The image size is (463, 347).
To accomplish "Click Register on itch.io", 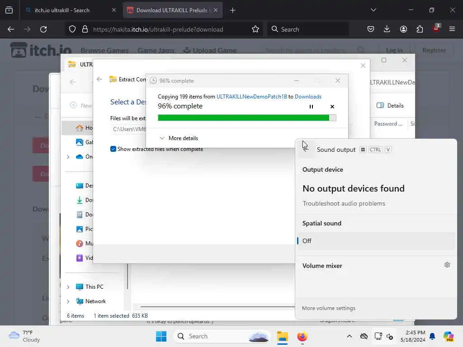I will coord(434,50).
